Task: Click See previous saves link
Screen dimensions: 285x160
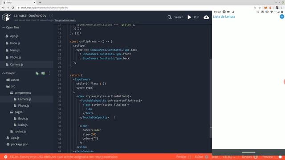Action: (x=65, y=20)
